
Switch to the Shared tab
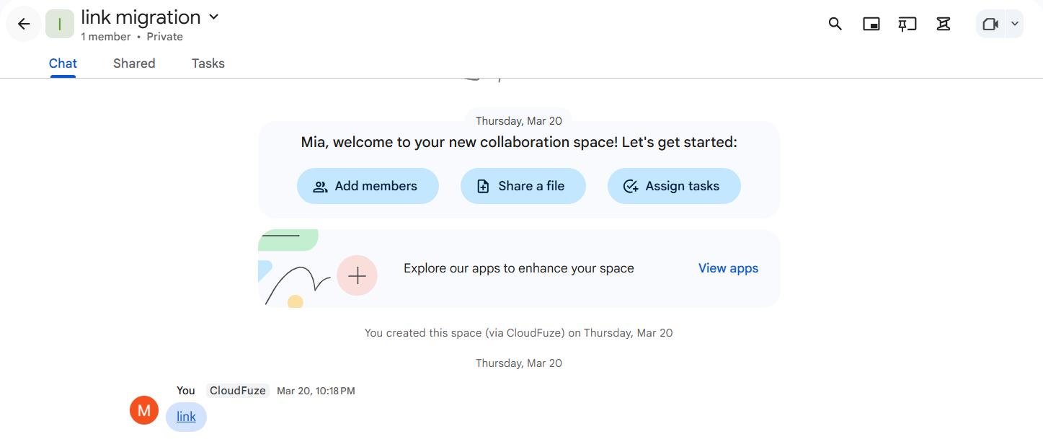pyautogui.click(x=134, y=63)
